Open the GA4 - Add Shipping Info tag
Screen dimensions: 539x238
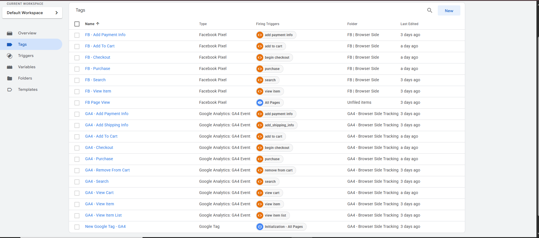click(107, 125)
